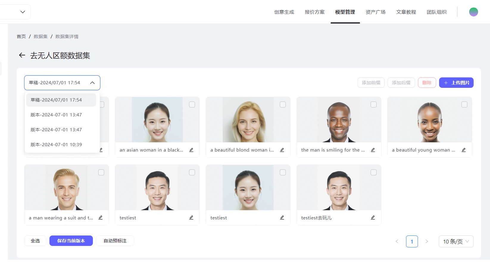This screenshot has height=262, width=490.
Task: Open the testiest去玩儿 thumbnail
Action: point(339,188)
